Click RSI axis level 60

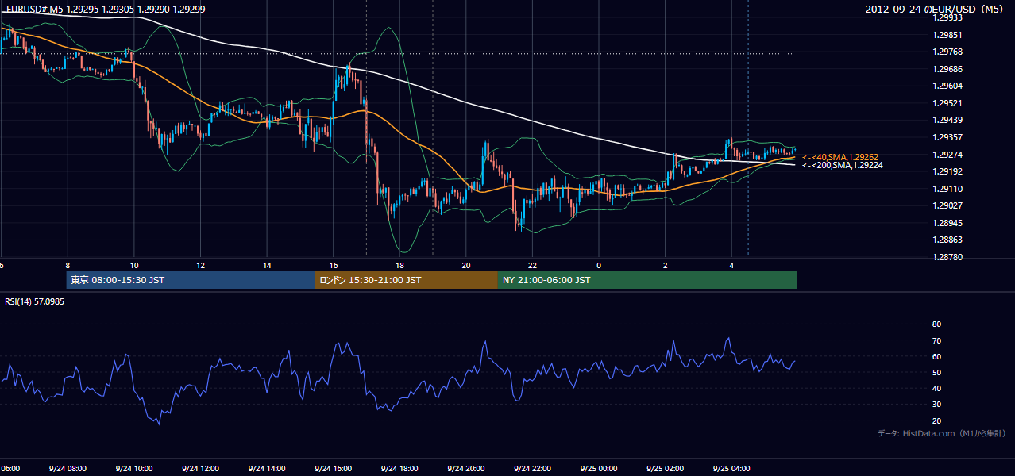[936, 356]
